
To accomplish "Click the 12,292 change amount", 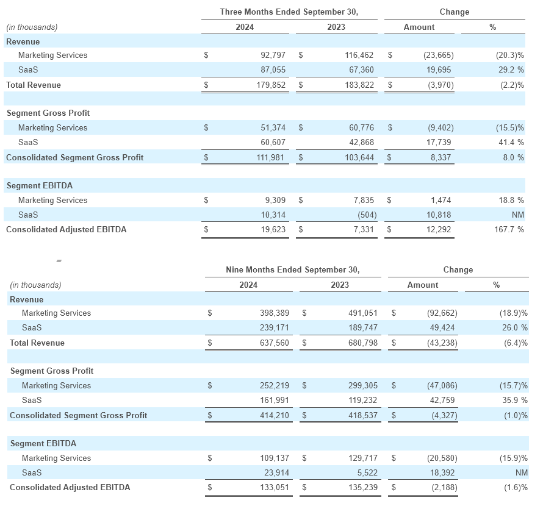I will click(x=439, y=230).
